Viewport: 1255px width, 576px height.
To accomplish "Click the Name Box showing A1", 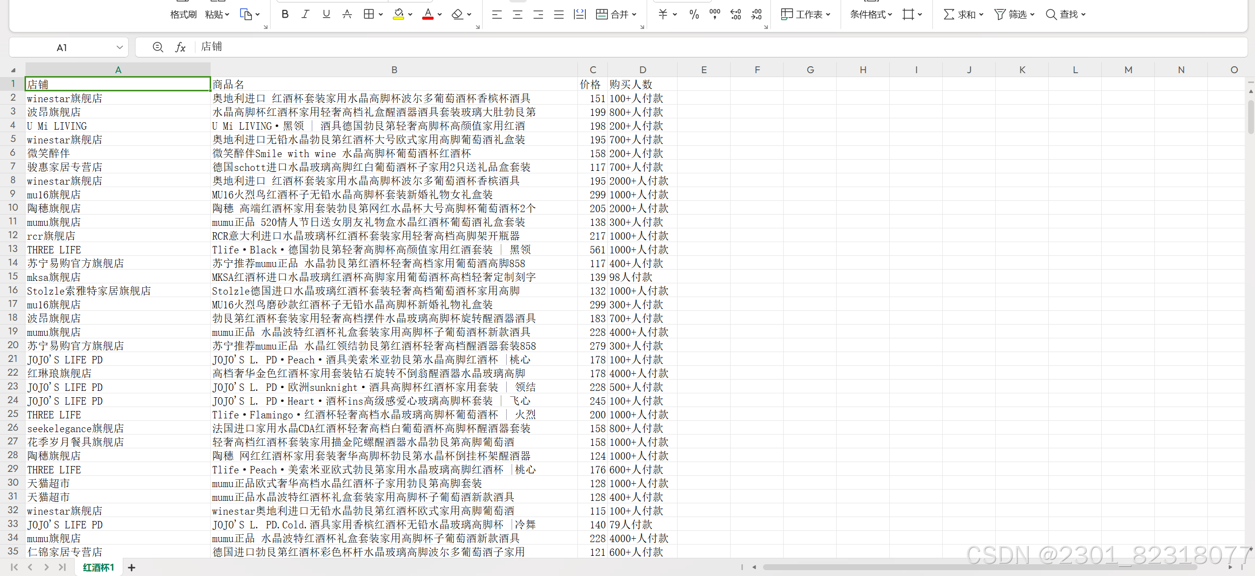I will pyautogui.click(x=61, y=48).
